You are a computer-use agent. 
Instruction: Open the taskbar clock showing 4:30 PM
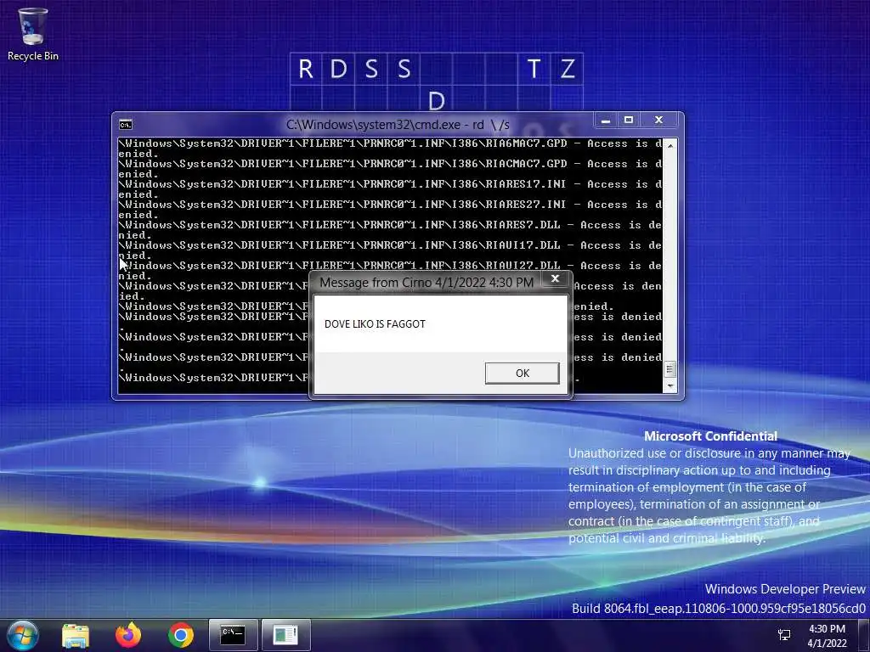point(827,629)
